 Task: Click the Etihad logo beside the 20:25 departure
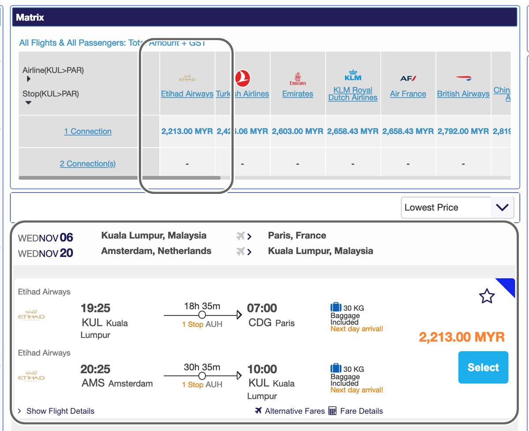31,376
